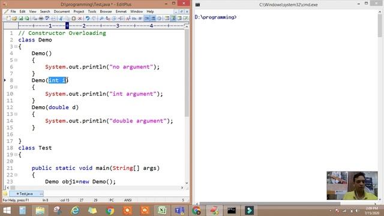Open the Window menu

click(x=136, y=11)
